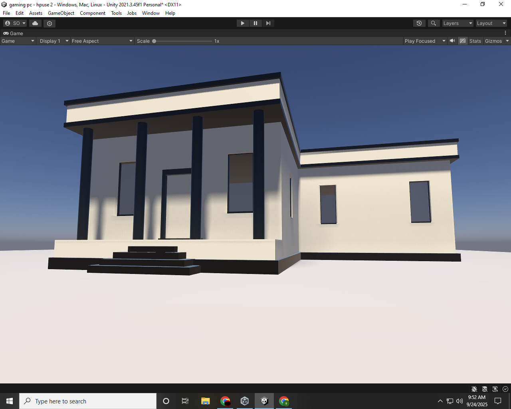Open the Tools menu
Image resolution: width=511 pixels, height=409 pixels.
click(116, 13)
